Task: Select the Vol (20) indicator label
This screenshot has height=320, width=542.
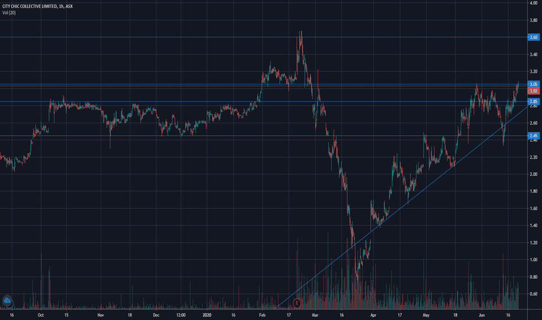Action: click(x=9, y=13)
